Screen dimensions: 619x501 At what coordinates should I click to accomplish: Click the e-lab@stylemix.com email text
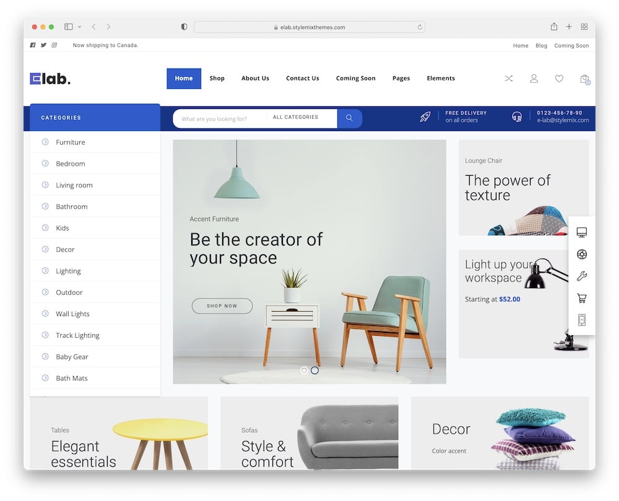(563, 121)
